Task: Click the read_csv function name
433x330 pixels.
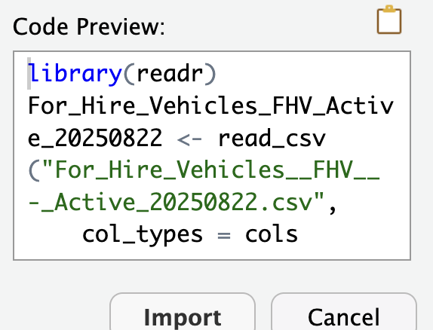Action: [272, 138]
